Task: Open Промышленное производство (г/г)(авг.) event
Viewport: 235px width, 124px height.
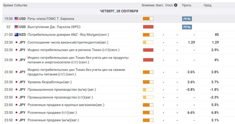Action: pyautogui.click(x=60, y=97)
